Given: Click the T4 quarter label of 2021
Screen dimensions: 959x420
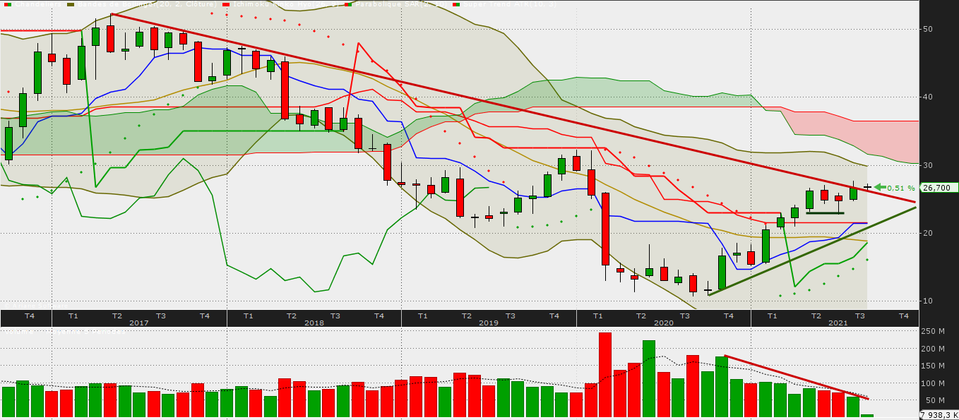Looking at the screenshot, I should click(903, 316).
